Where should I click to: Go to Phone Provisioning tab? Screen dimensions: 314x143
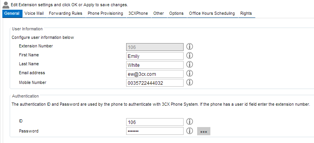tap(105, 14)
